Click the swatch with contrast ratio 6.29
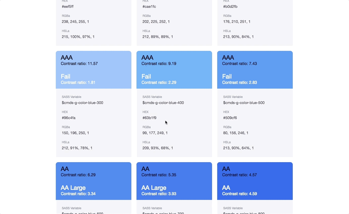Image resolution: width=349 pixels, height=214 pixels. (94, 181)
